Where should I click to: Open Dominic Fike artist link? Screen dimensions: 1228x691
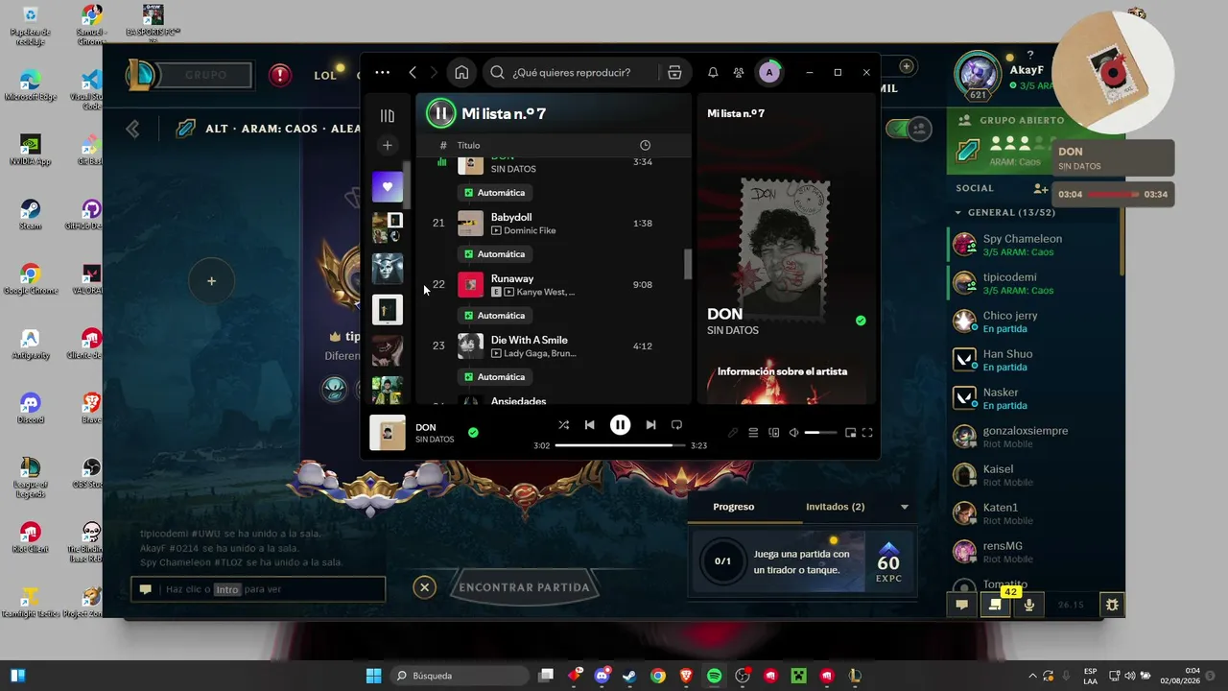[x=531, y=230]
